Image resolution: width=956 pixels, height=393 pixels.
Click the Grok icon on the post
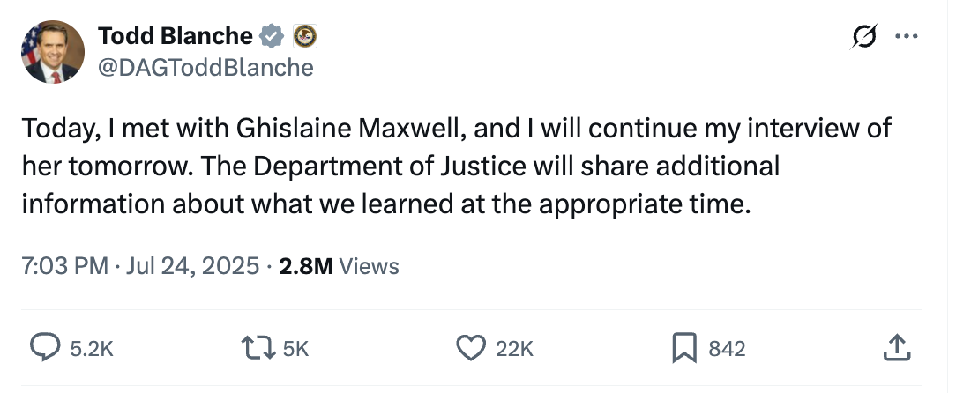click(x=864, y=36)
